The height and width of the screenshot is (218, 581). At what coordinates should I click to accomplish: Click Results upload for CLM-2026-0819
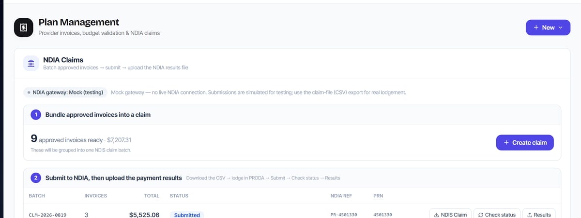pos(539,215)
